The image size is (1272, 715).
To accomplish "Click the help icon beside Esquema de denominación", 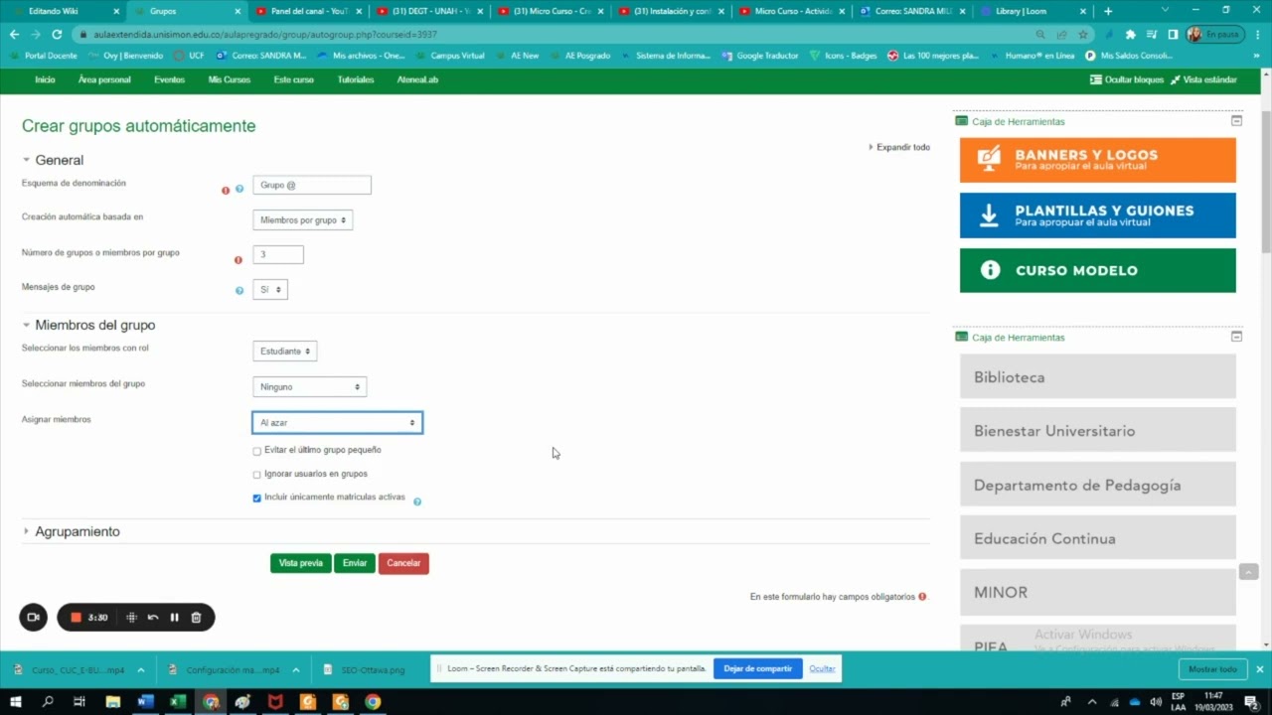I will 239,189.
